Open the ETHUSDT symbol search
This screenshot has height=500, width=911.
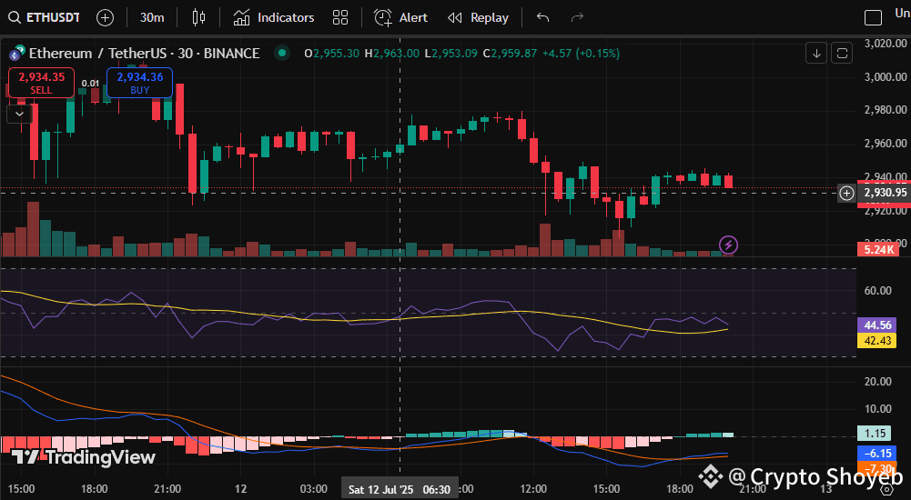pyautogui.click(x=46, y=17)
